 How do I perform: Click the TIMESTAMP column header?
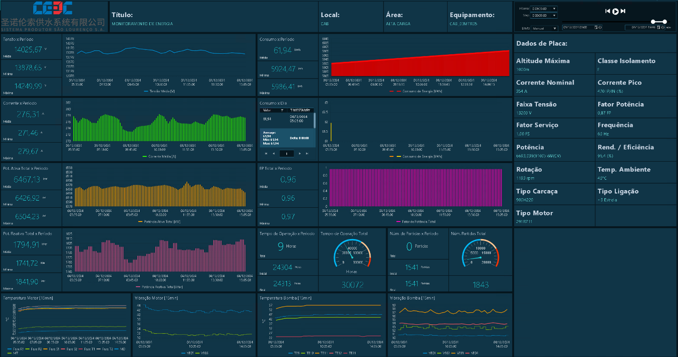coord(299,110)
